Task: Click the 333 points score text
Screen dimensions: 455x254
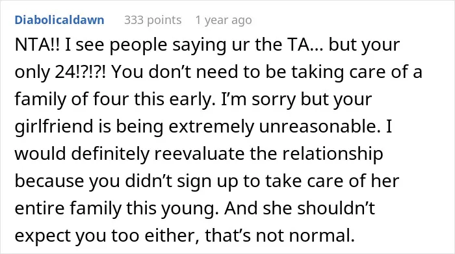Action: click(x=153, y=20)
